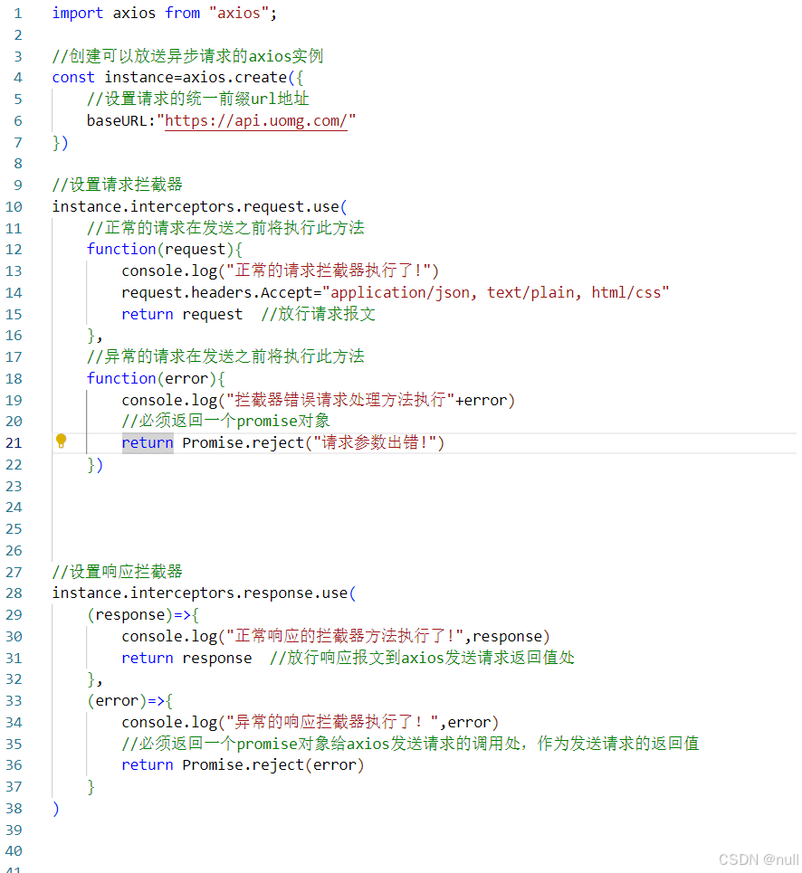This screenshot has height=873, width=802.
Task: Click comment '//创建可以放送异步请求的axios实例'
Action: [x=187, y=56]
